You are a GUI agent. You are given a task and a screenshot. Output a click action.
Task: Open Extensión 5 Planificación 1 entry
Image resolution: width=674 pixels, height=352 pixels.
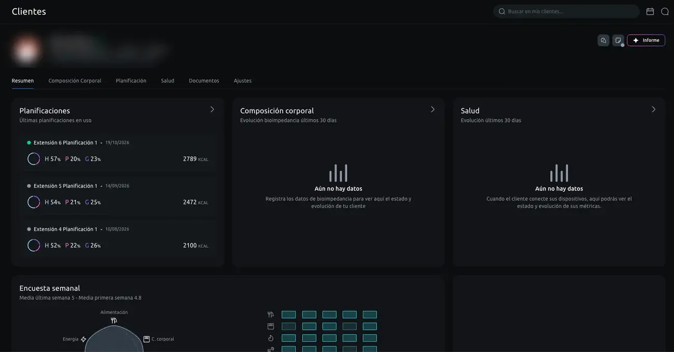point(118,195)
